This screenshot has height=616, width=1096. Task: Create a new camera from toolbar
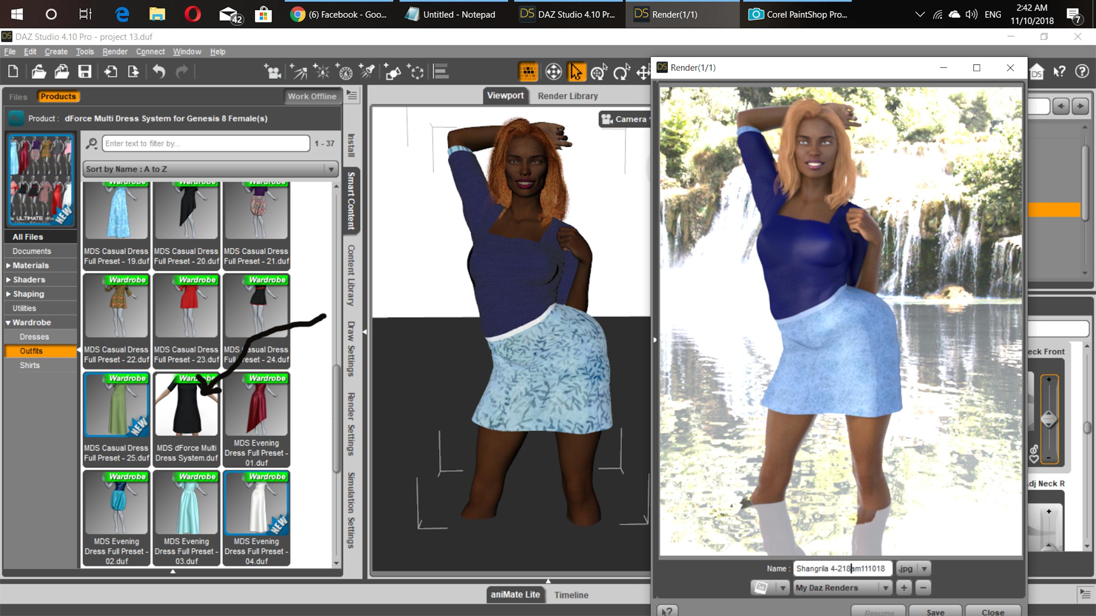(x=273, y=72)
